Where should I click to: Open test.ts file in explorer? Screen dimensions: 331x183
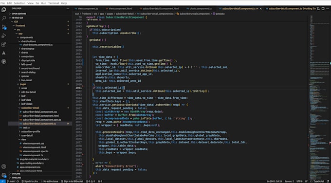tap(26, 128)
